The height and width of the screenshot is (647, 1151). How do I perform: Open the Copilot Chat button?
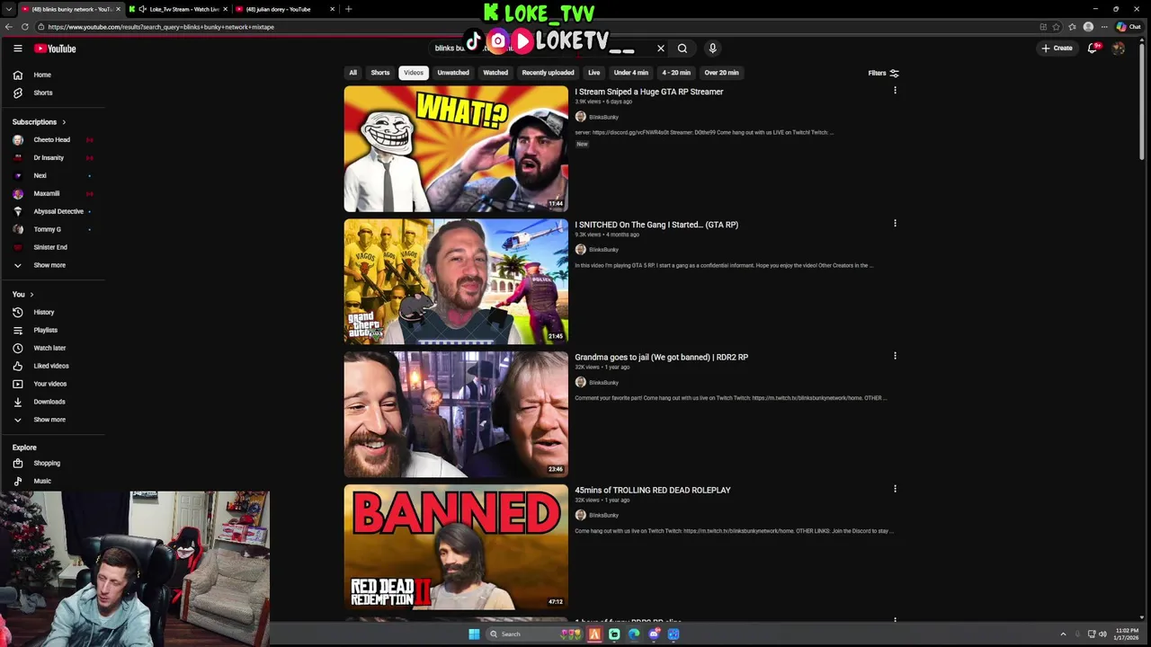[1128, 27]
